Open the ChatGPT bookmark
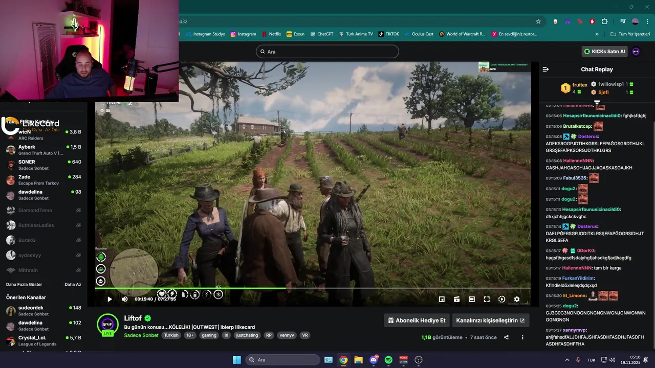This screenshot has width=655, height=368. (x=321, y=34)
